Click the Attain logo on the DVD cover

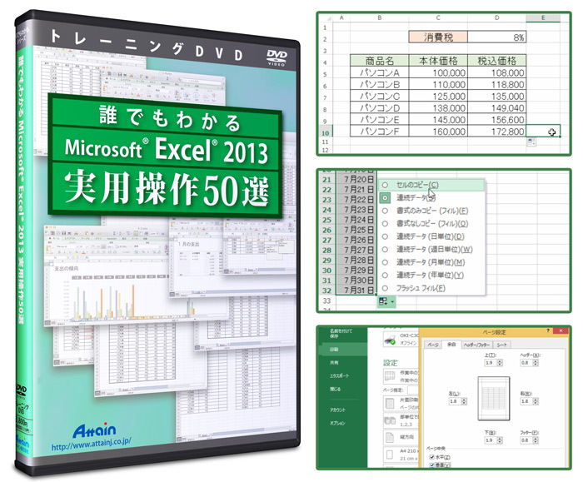point(94,430)
